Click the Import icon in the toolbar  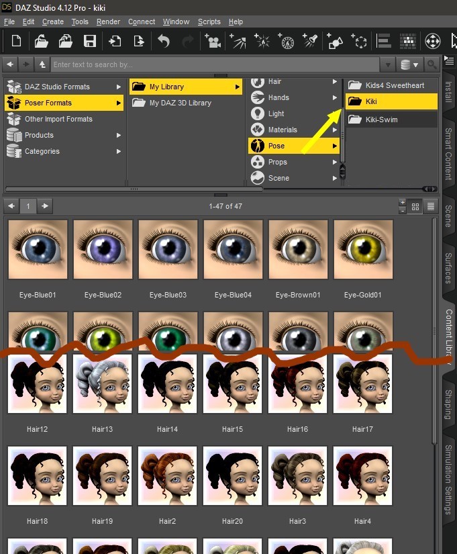point(115,41)
